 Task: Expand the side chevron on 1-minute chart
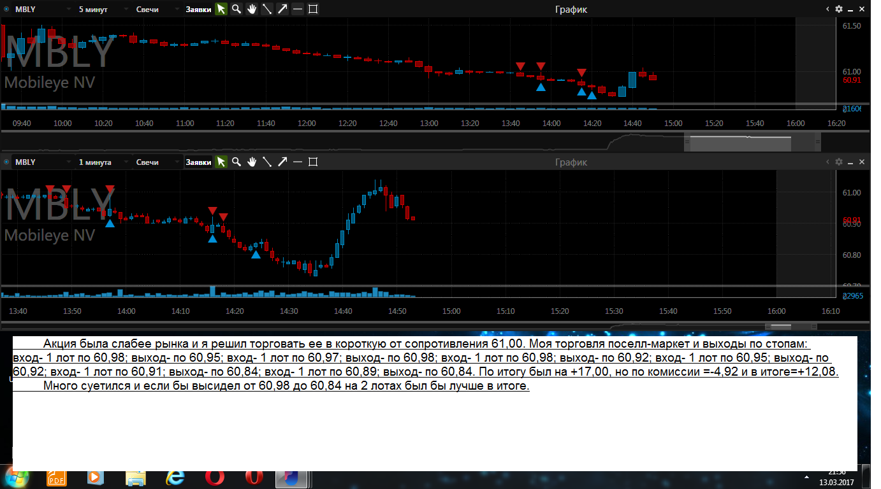point(827,162)
